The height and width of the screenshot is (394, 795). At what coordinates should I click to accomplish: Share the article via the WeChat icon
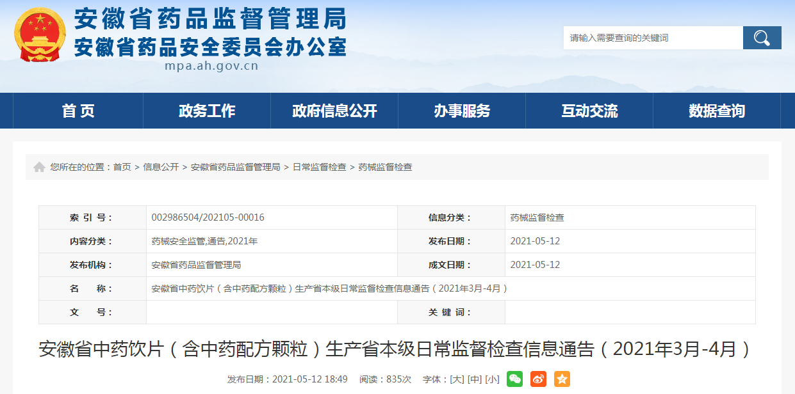pos(514,379)
